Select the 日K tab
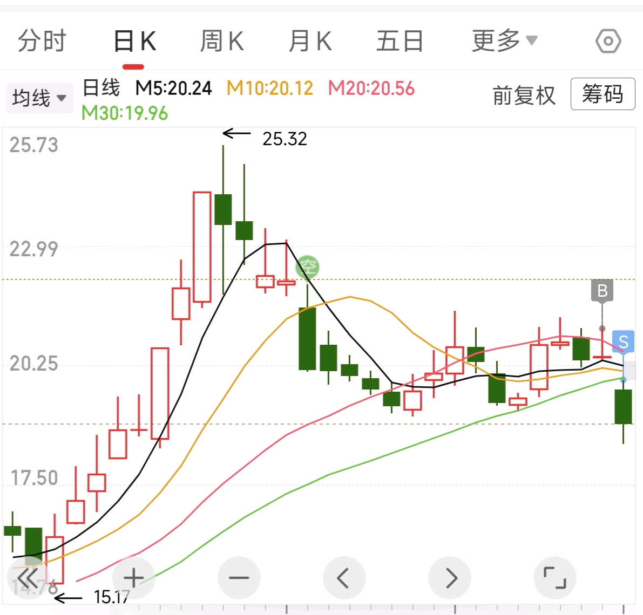The image size is (643, 615). pos(134,41)
